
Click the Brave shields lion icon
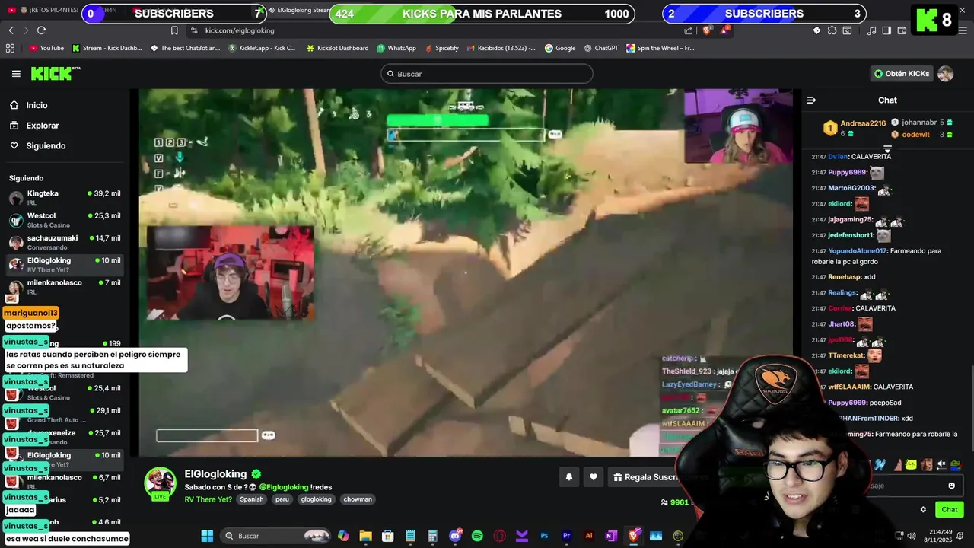coord(707,30)
